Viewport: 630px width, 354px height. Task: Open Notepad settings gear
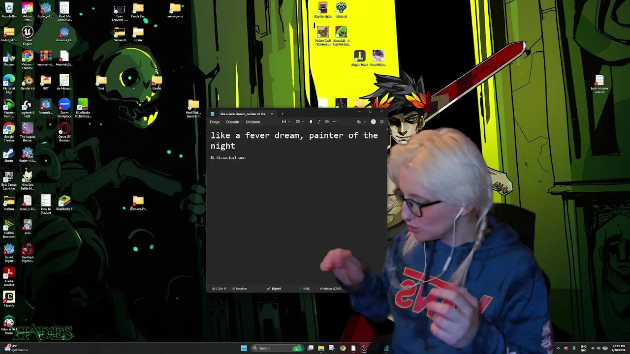click(x=381, y=122)
